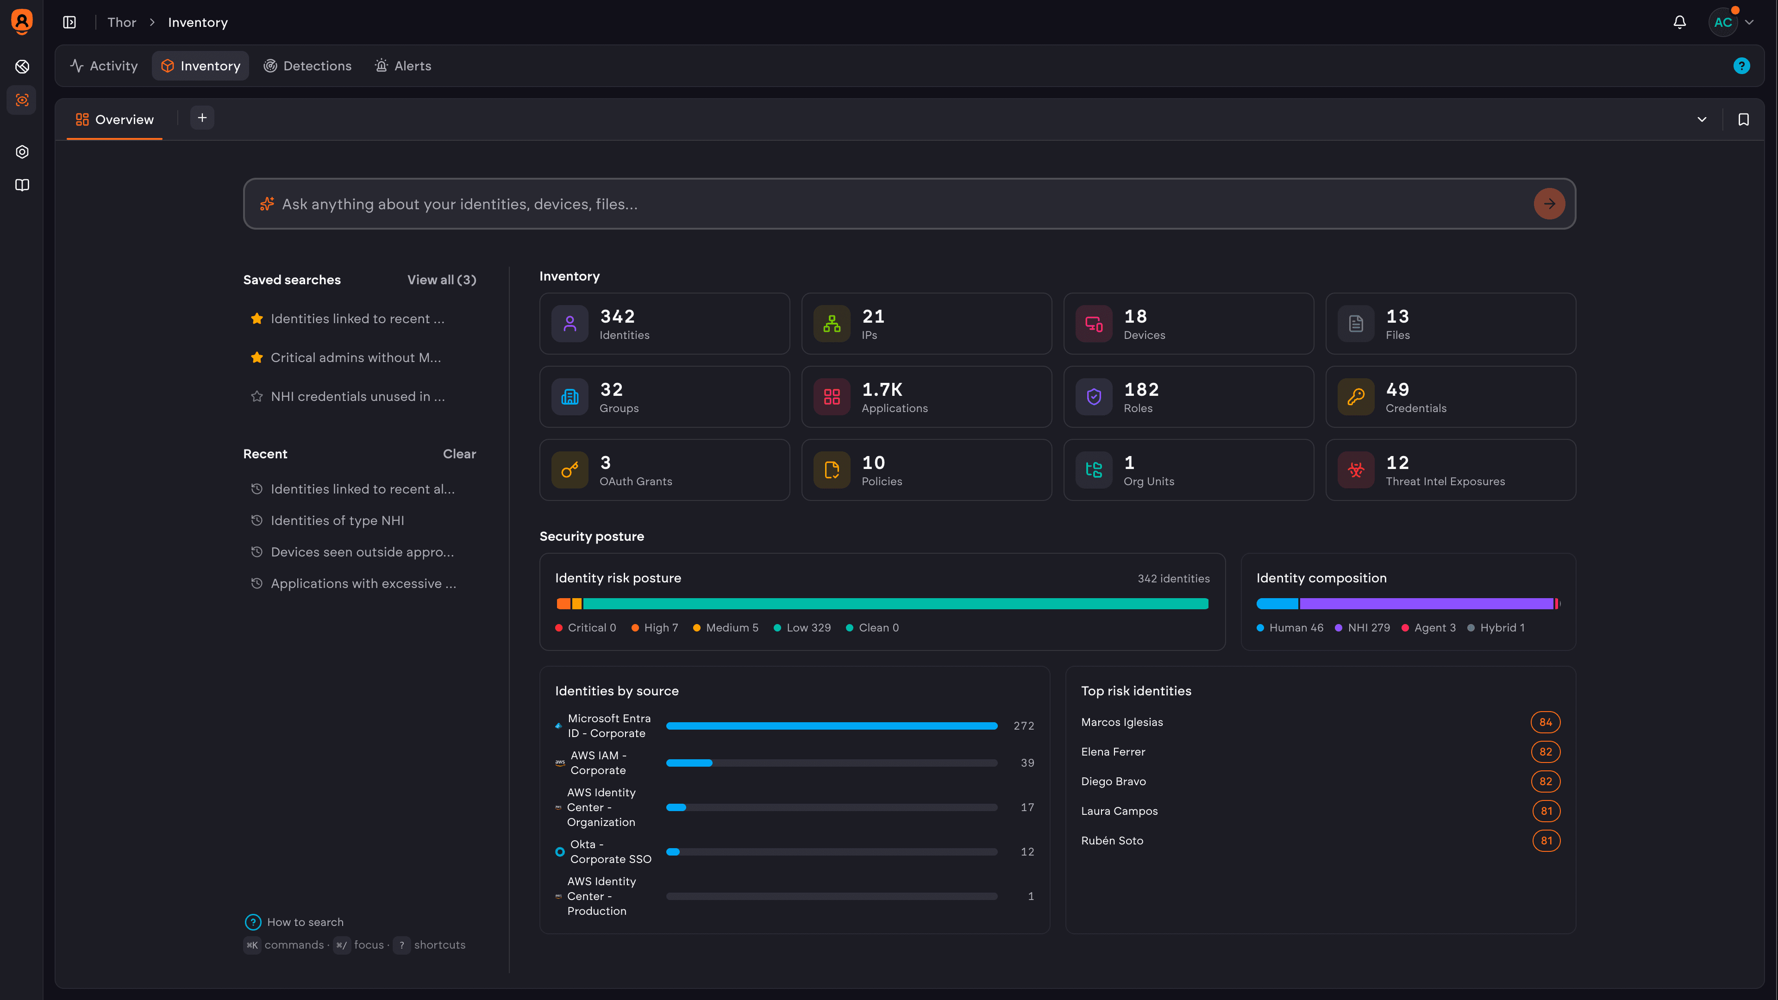Click the Policies document icon
The width and height of the screenshot is (1778, 1000).
click(x=832, y=470)
